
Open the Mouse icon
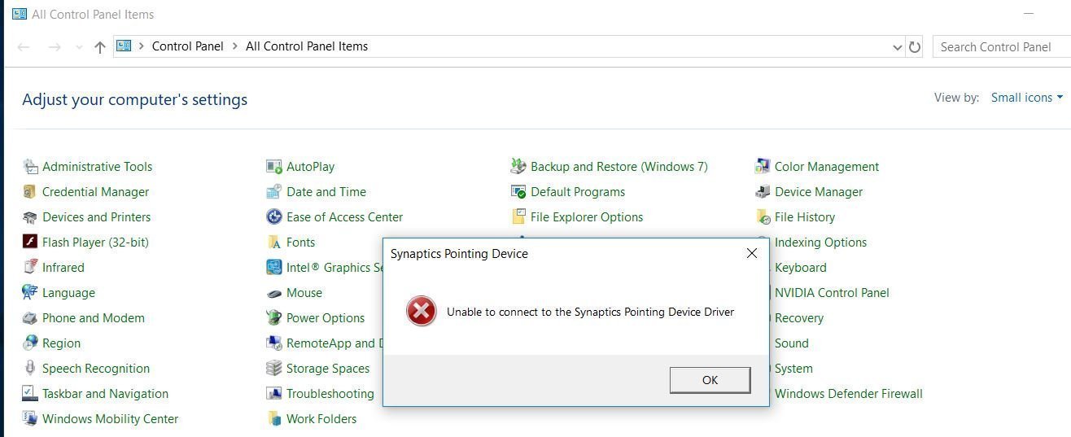[274, 293]
